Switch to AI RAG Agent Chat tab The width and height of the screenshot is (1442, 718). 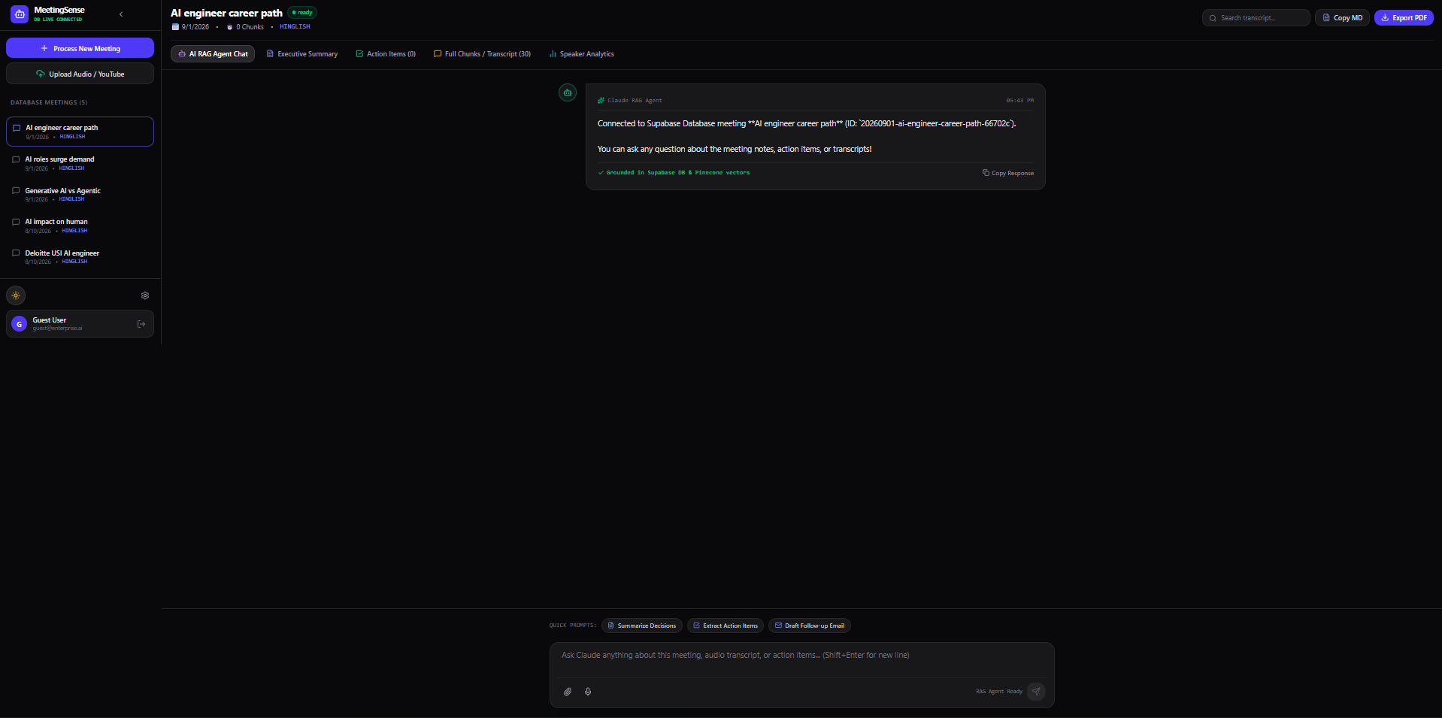(x=213, y=54)
